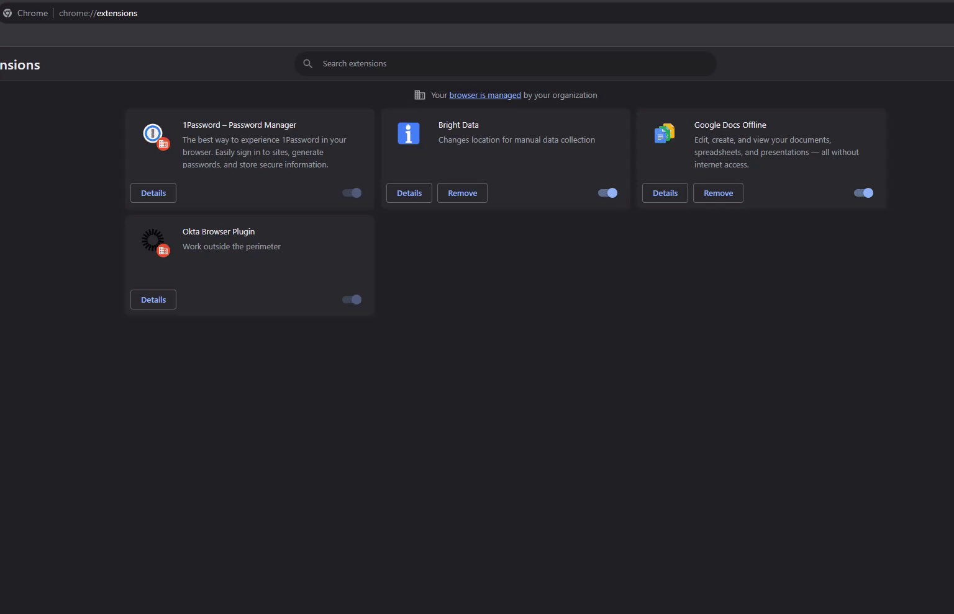Screen dimensions: 954x614
Task: Click the Chrome logo in address bar
Action: tap(7, 13)
